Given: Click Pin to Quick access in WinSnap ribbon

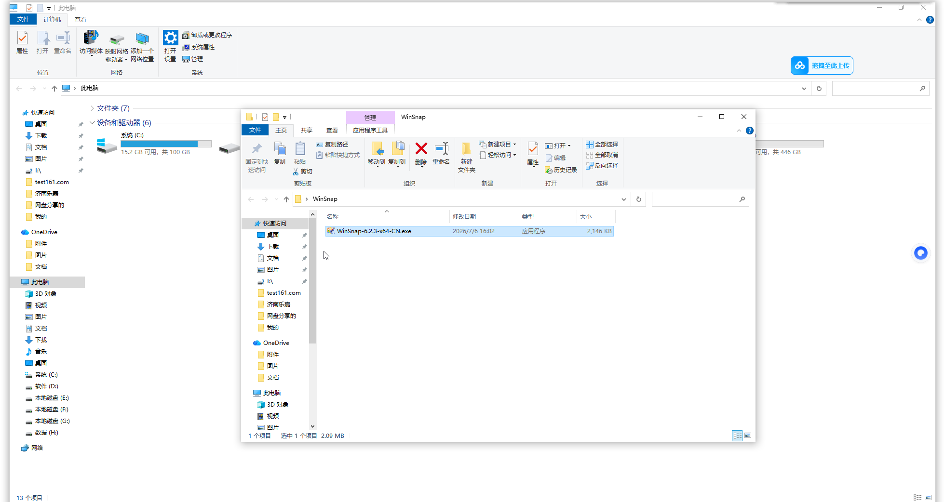Looking at the screenshot, I should [x=256, y=157].
